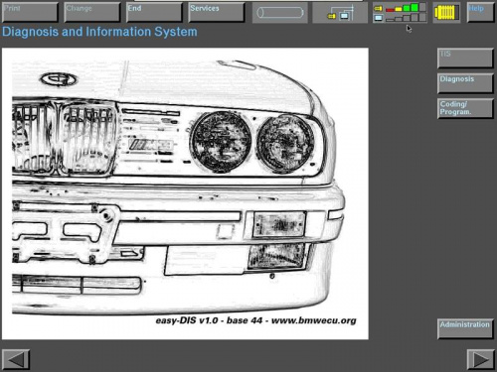Click the End button
This screenshot has height=372, width=497.
(x=154, y=13)
